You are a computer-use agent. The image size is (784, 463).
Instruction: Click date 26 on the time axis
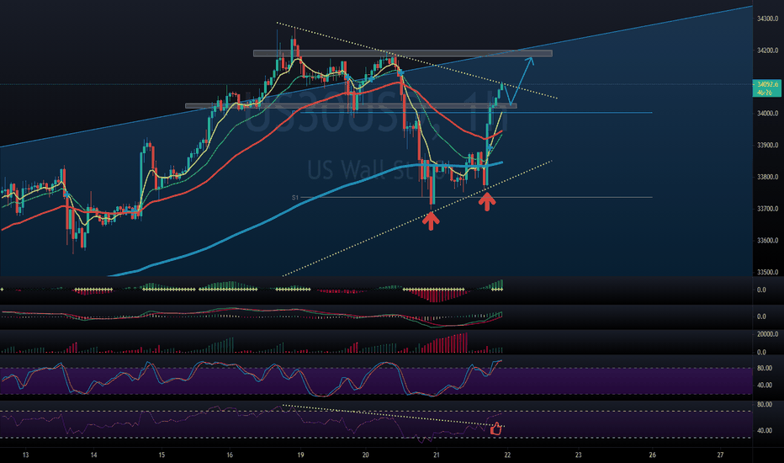point(653,455)
